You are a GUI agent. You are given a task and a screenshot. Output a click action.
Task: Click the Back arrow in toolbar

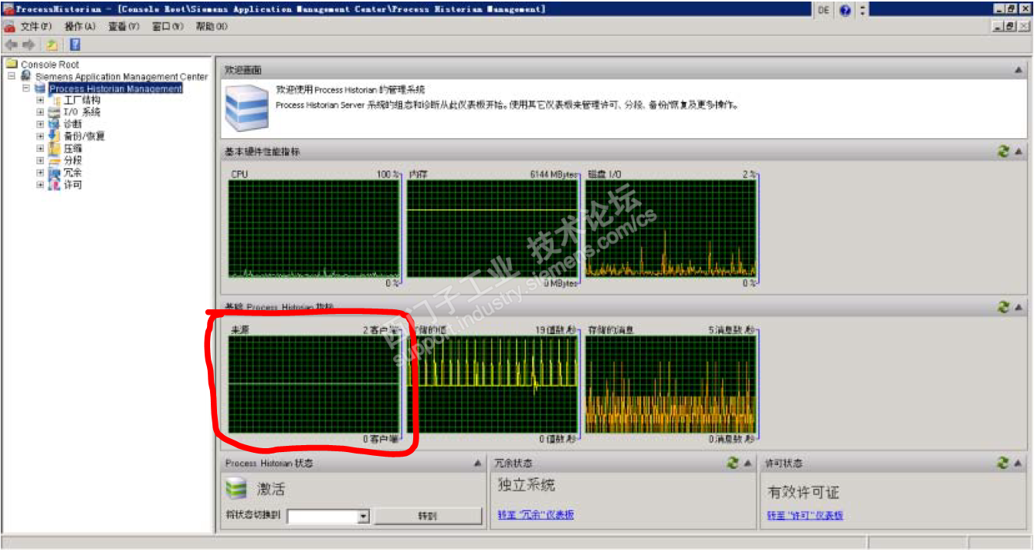tap(11, 45)
